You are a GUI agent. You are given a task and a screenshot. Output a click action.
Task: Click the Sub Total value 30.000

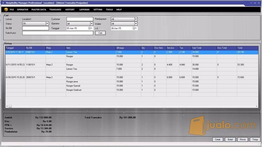point(195,65)
